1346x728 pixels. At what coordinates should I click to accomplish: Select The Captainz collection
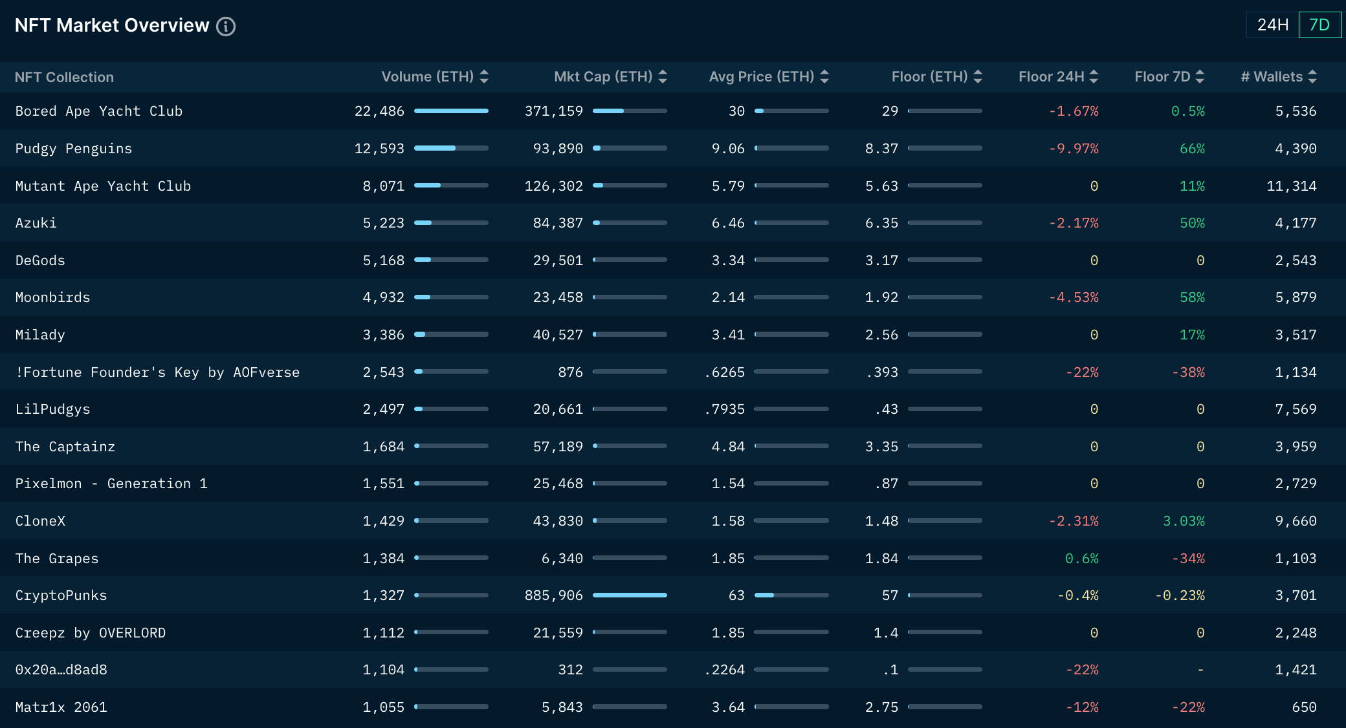pyautogui.click(x=65, y=447)
